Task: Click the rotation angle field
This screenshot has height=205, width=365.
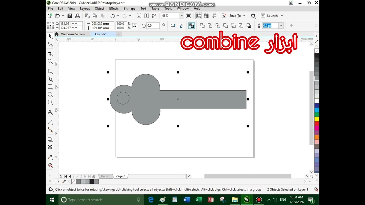Action: click(x=153, y=26)
